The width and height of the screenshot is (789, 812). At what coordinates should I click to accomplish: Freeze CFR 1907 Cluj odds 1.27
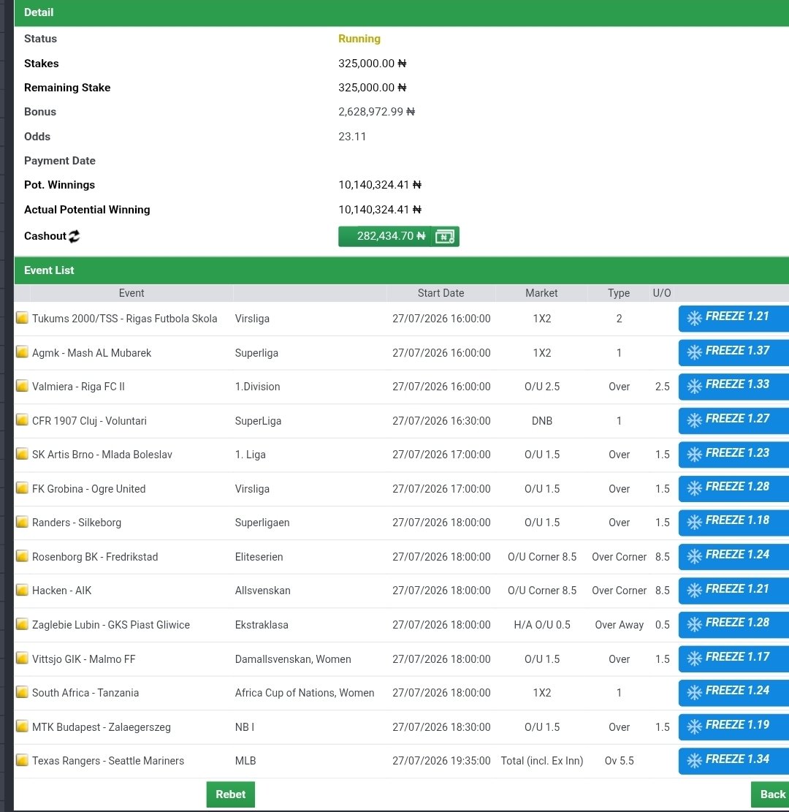point(733,420)
